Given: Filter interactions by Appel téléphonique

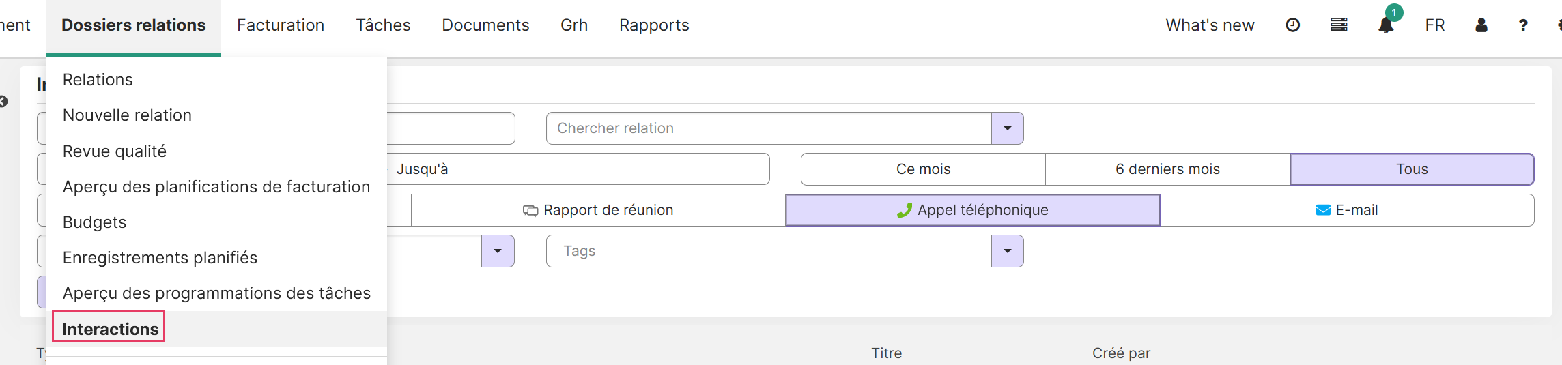Looking at the screenshot, I should coord(973,210).
